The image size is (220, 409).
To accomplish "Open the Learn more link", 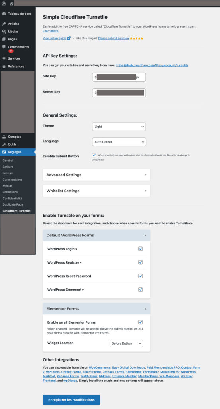I will pos(51,31).
